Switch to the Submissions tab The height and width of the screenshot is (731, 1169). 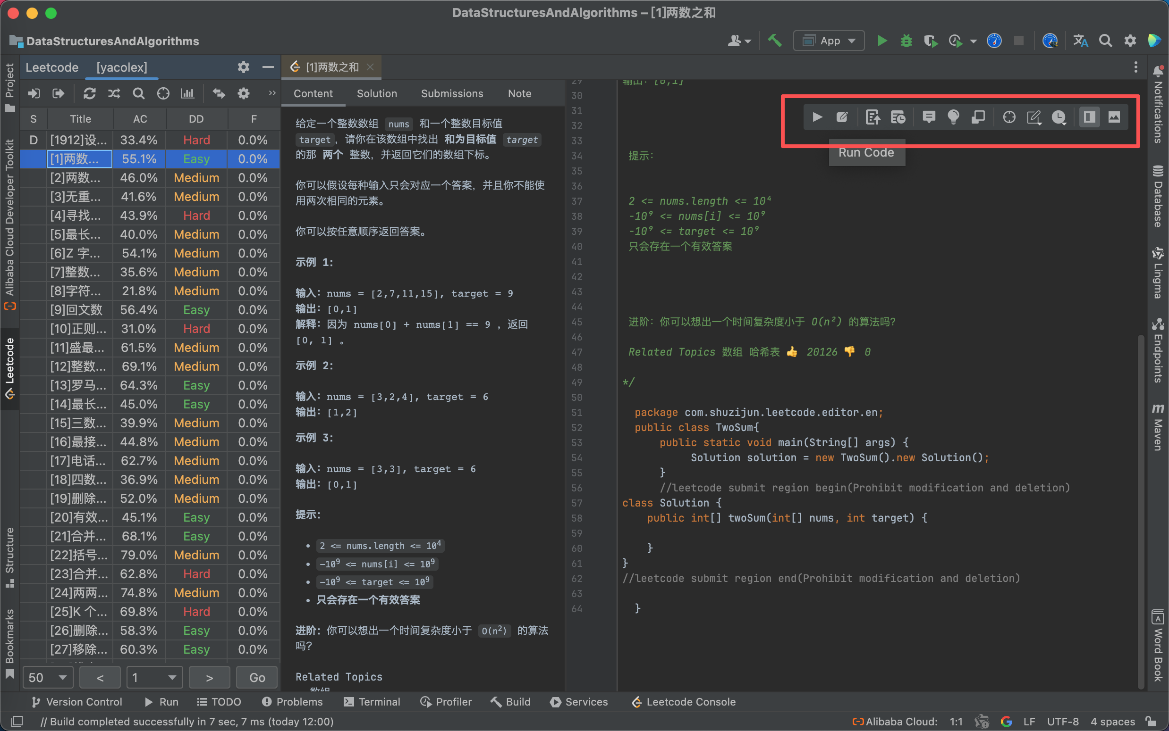(x=452, y=93)
